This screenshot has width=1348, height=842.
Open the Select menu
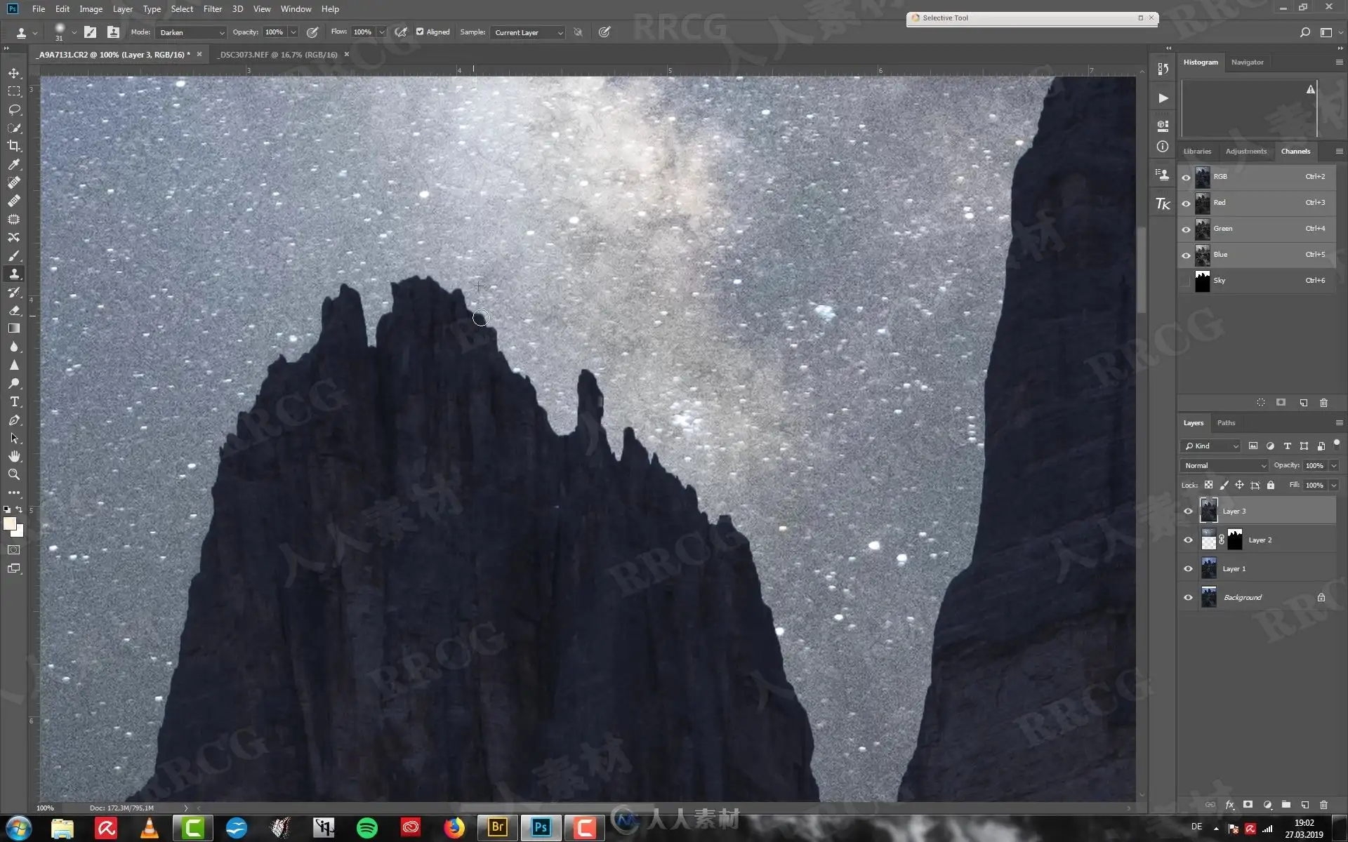(182, 9)
